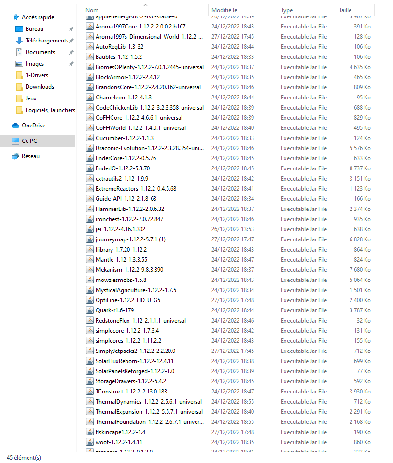The image size is (393, 463).
Task: Click the Ce PC computer icon
Action: 15,141
